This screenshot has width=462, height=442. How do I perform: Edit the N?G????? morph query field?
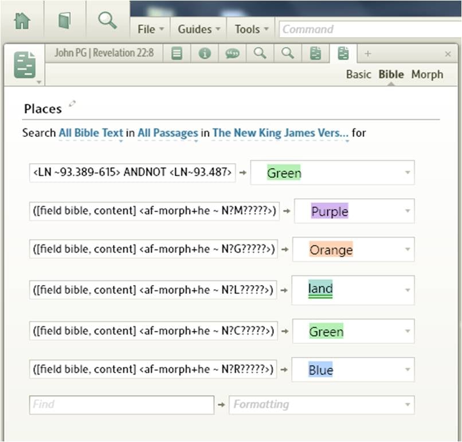(154, 249)
